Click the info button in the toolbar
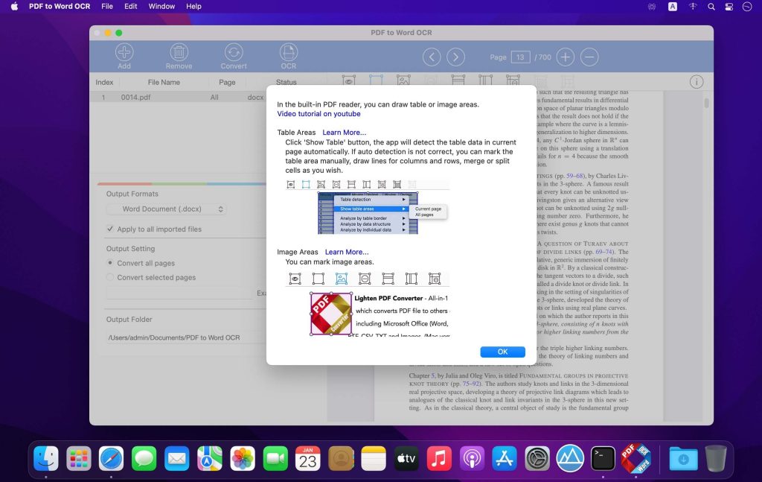The width and height of the screenshot is (762, 482). (697, 81)
